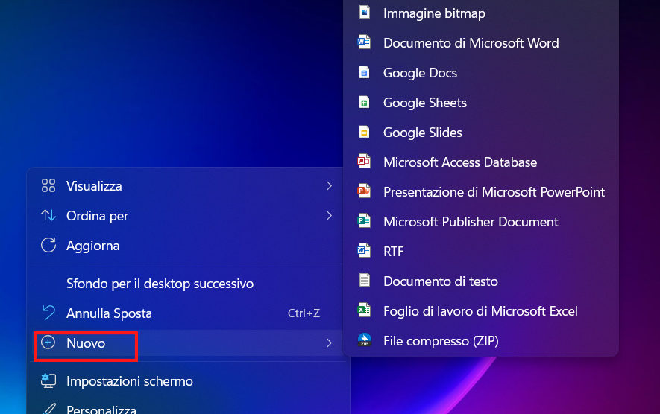Viewport: 660px width, 414px height.
Task: Click the Aggiorna refresh icon
Action: pyautogui.click(x=48, y=246)
